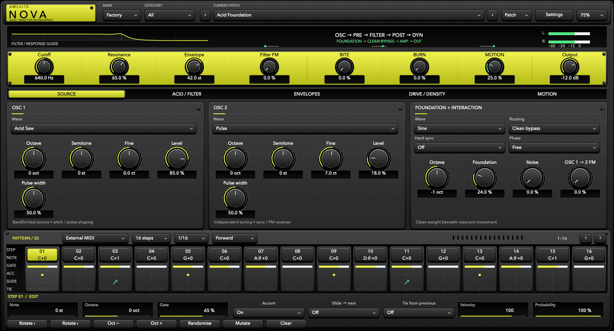Click the slide arrow on step 03
614x331 pixels.
(115, 282)
